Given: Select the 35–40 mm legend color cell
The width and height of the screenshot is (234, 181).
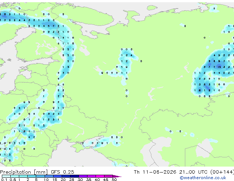Looking at the screenshot, I should click(92, 176).
